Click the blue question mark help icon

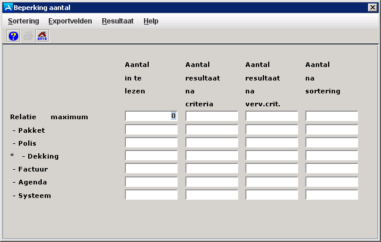coord(13,36)
